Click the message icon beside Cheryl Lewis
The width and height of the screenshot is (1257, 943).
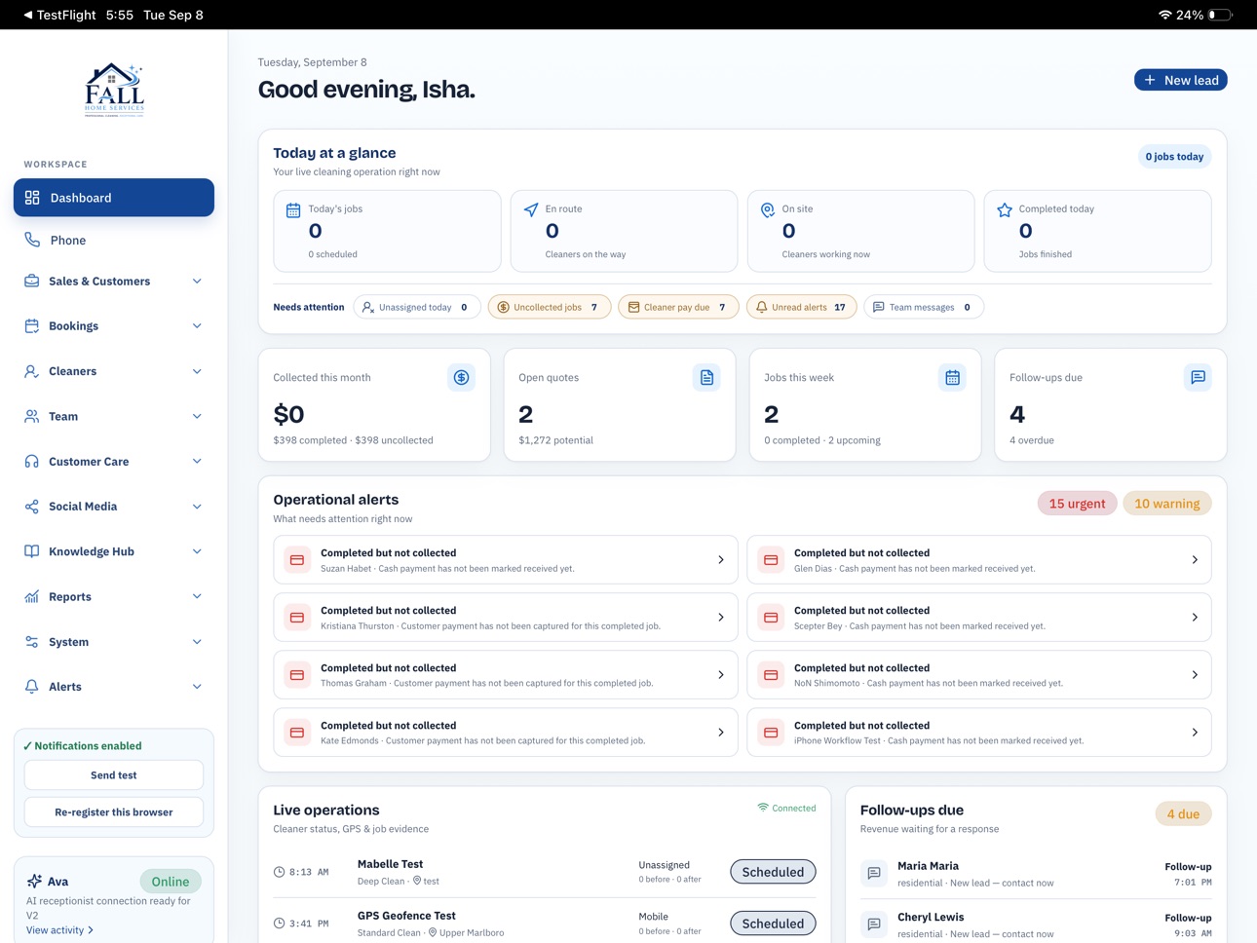(874, 924)
